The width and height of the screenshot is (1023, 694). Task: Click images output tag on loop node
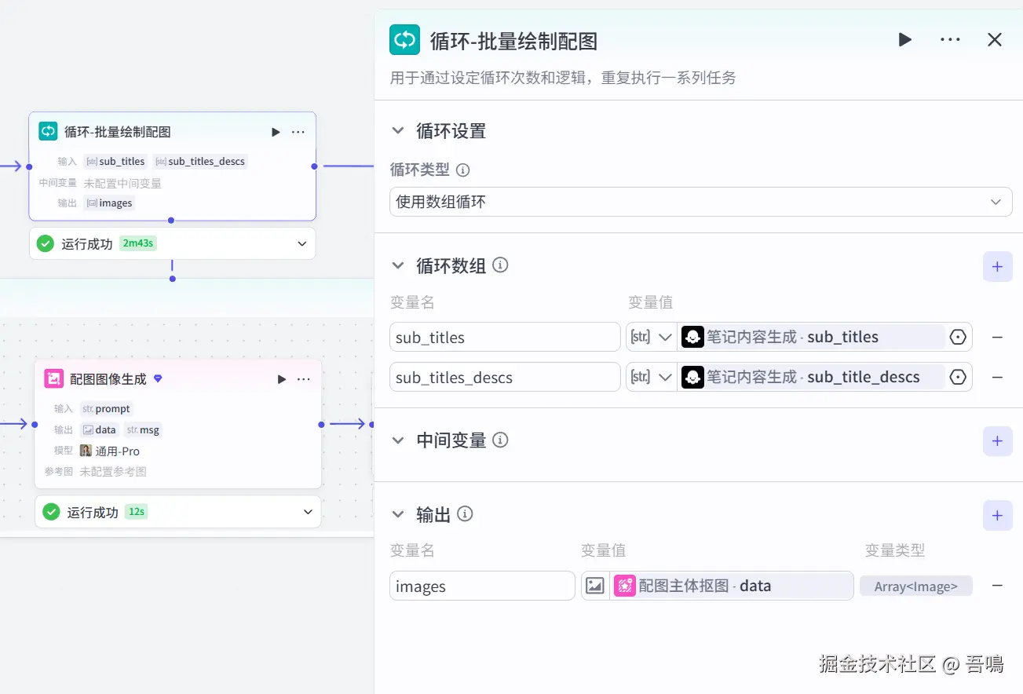point(109,203)
